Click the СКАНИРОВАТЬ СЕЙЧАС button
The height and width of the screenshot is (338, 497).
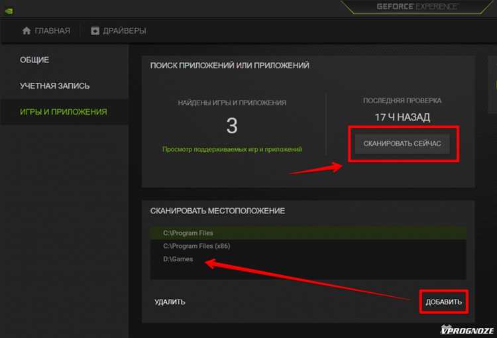(402, 144)
